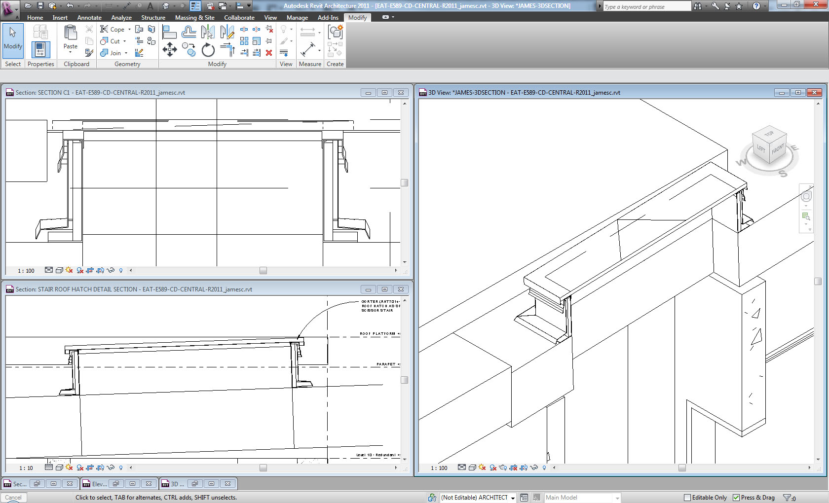829x503 pixels.
Task: Enable the Editable Only checkbox
Action: coord(687,498)
